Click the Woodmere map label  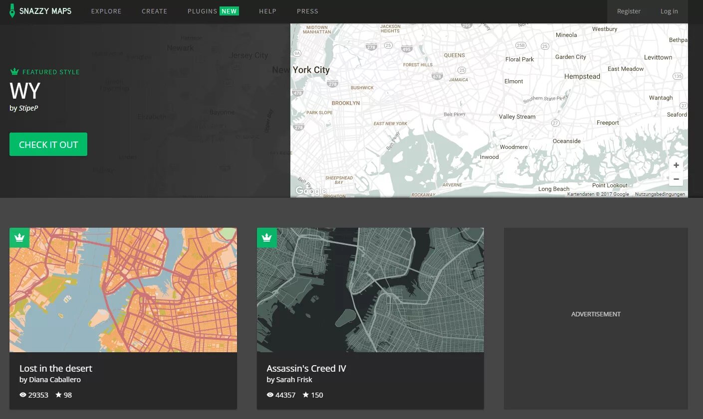[x=514, y=147]
